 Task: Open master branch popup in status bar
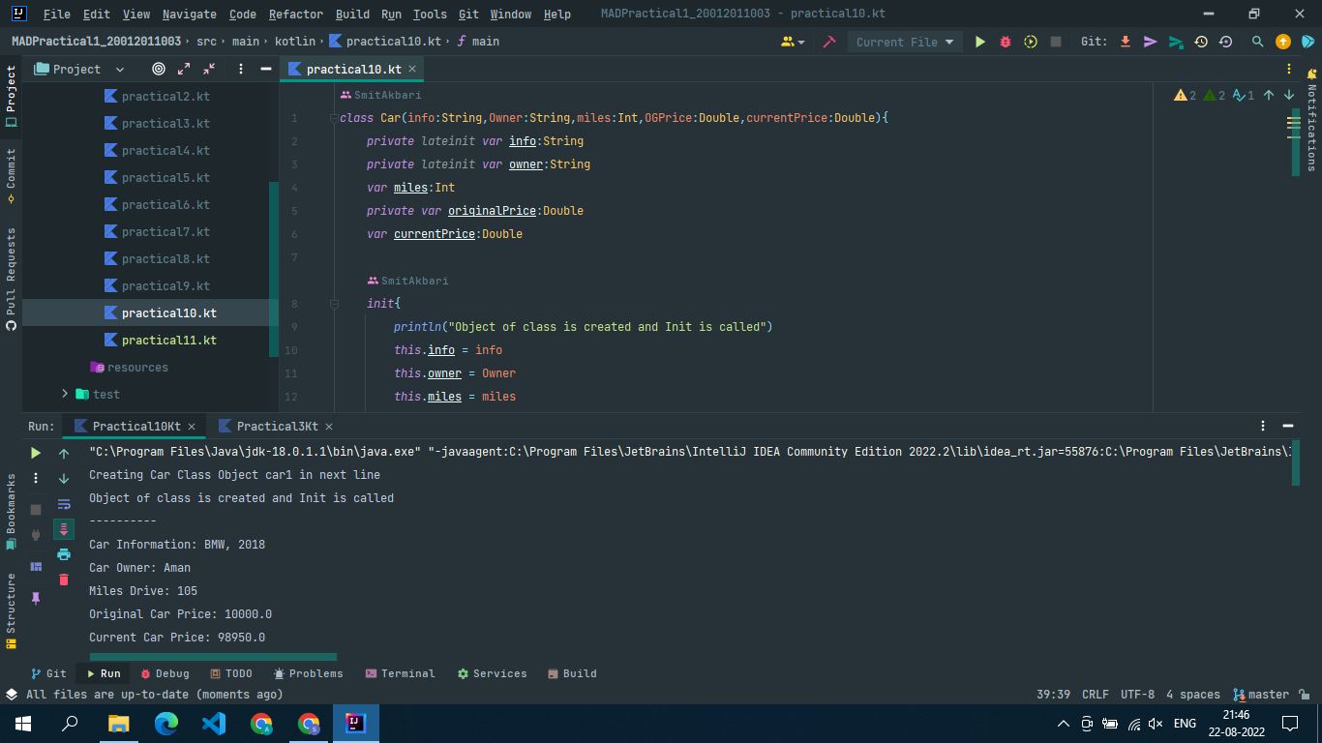coord(1261,695)
